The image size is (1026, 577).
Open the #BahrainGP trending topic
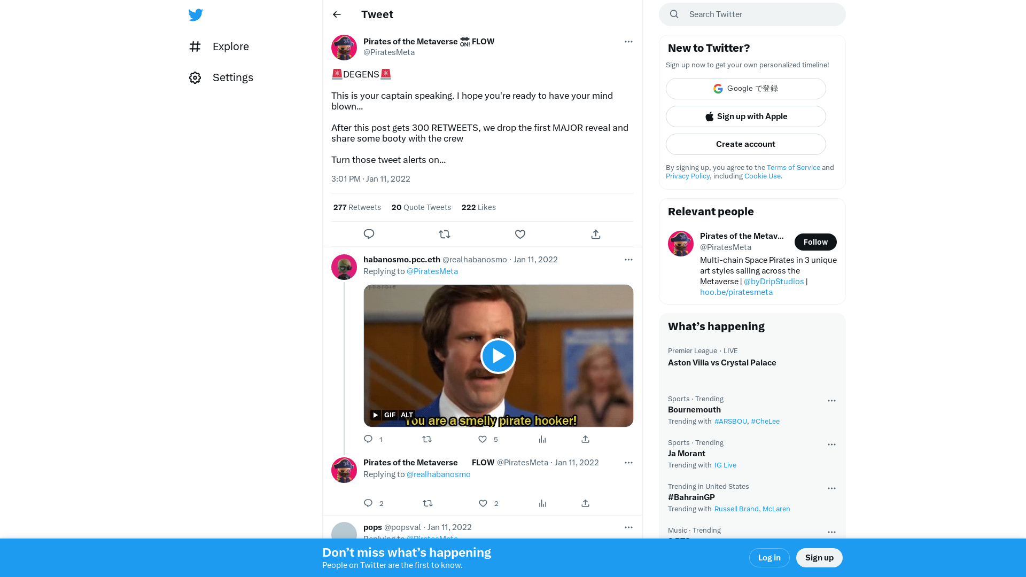tap(691, 497)
